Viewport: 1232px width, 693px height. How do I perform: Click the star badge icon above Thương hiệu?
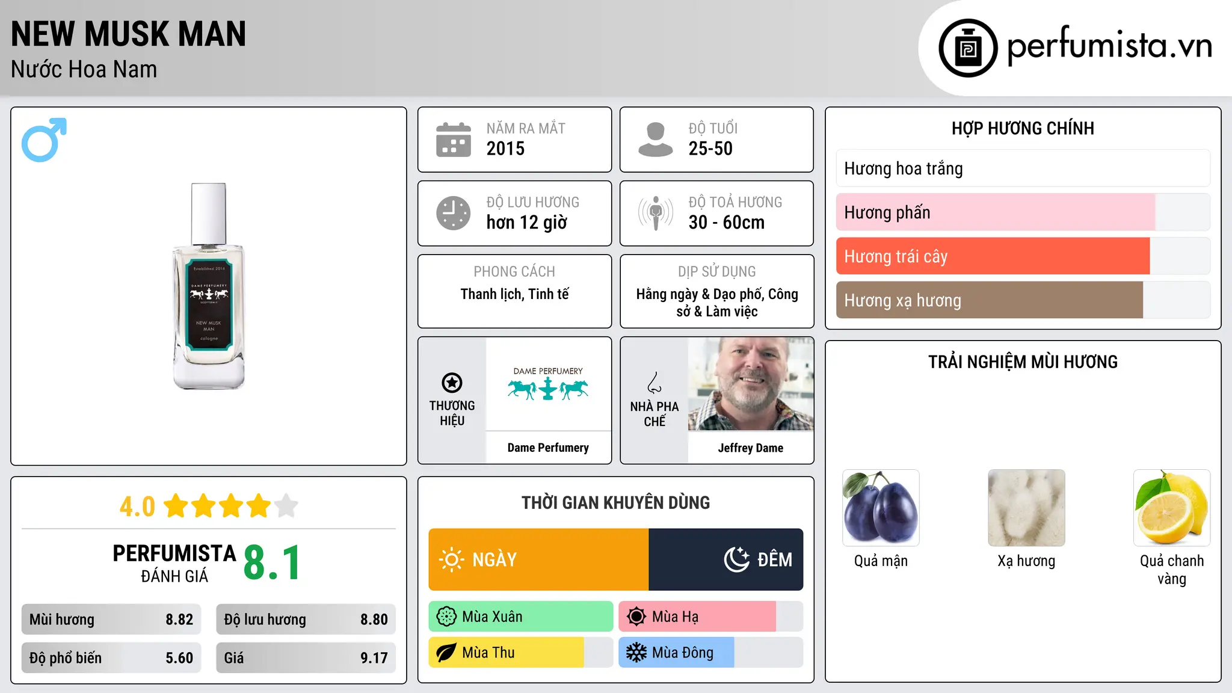coord(452,382)
